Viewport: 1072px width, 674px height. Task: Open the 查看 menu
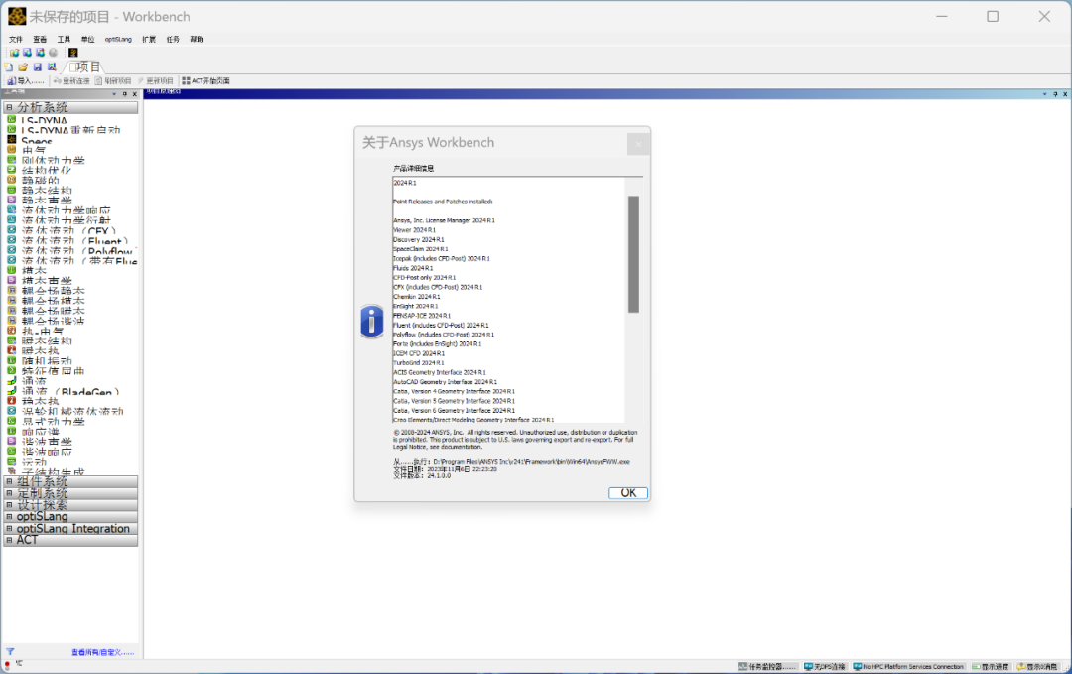[x=40, y=39]
